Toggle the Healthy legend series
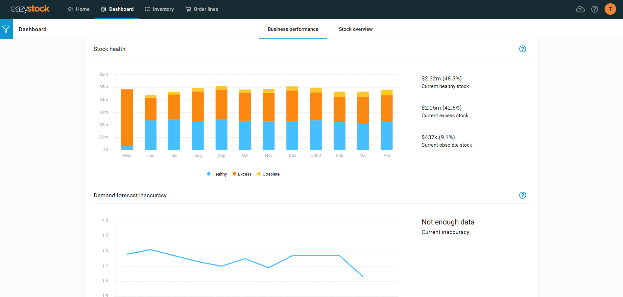 click(x=217, y=174)
